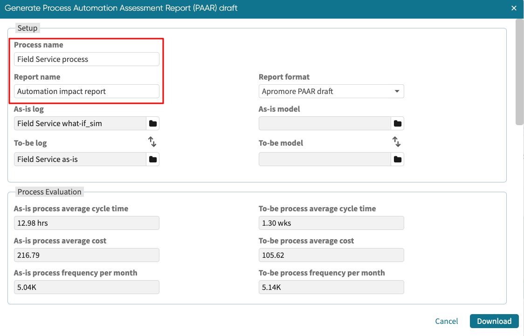524x336 pixels.
Task: Click the empty To-be model field
Action: pyautogui.click(x=324, y=159)
